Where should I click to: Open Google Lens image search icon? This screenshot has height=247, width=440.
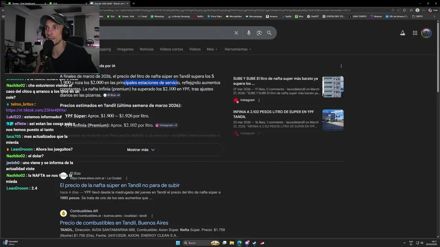point(259,33)
